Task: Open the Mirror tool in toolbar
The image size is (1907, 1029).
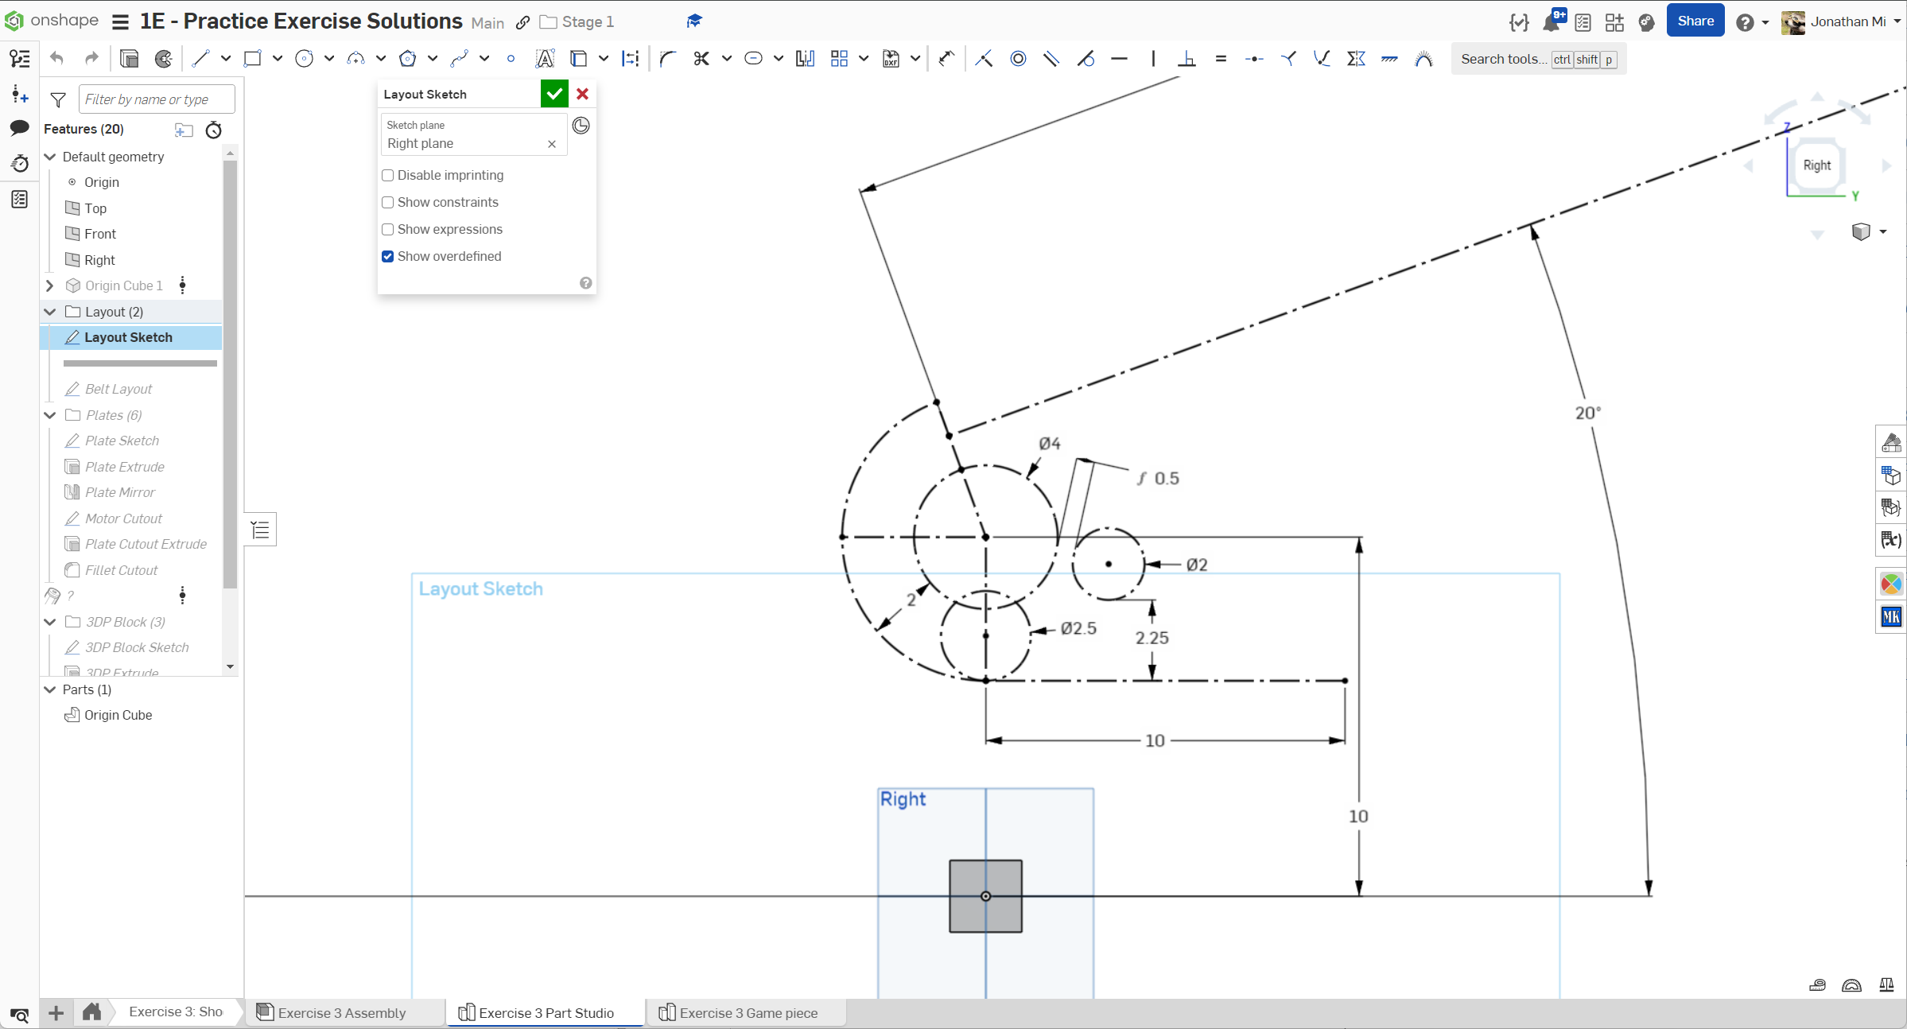Action: pos(805,59)
